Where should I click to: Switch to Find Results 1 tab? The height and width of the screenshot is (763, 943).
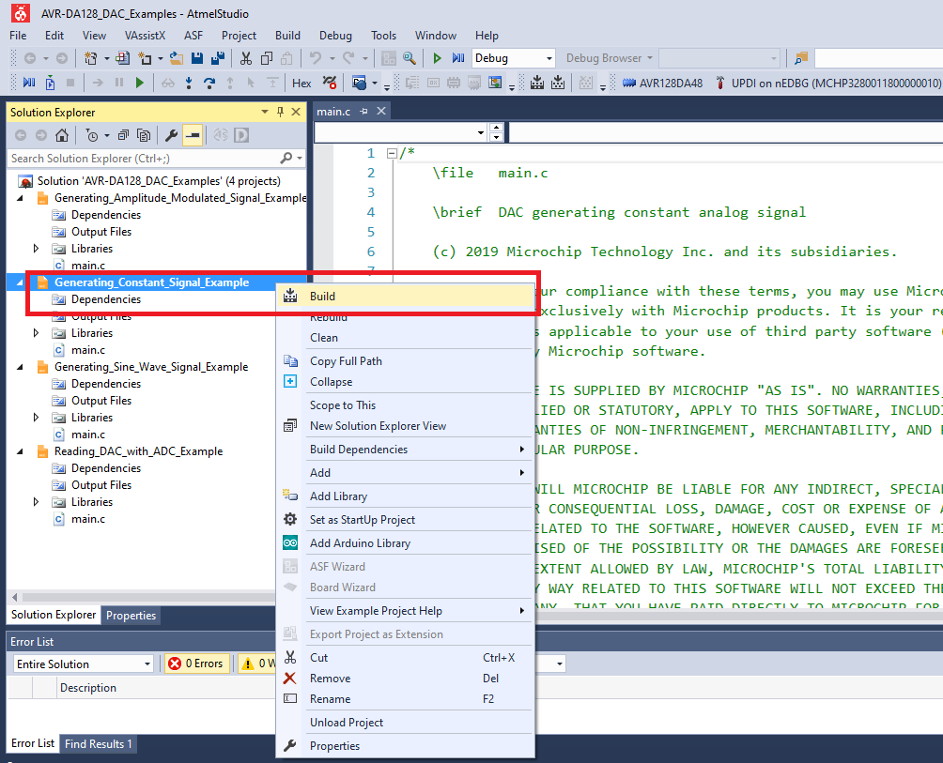tap(98, 744)
